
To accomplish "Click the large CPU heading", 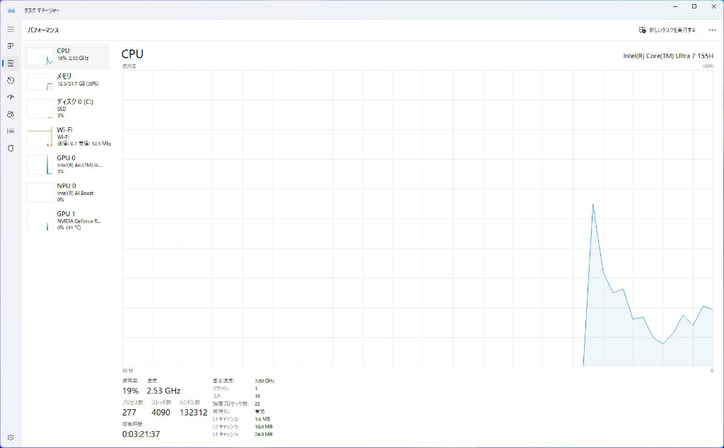I will coord(132,54).
